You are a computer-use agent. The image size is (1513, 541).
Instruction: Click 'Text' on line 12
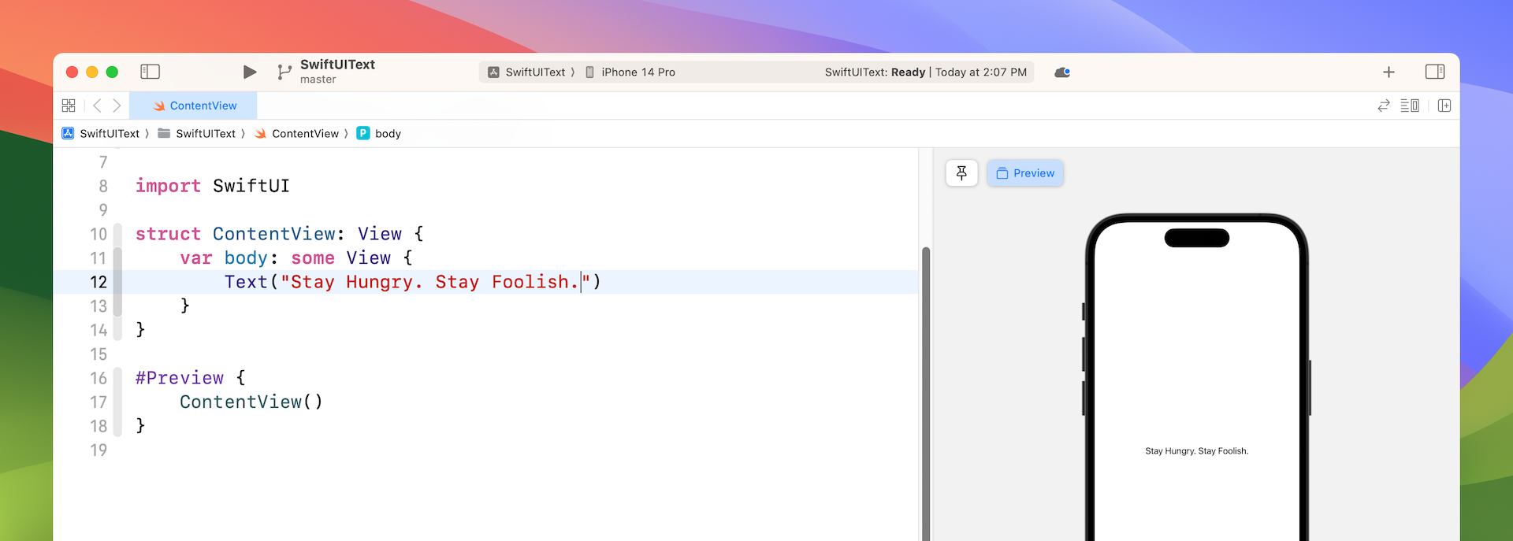point(246,282)
